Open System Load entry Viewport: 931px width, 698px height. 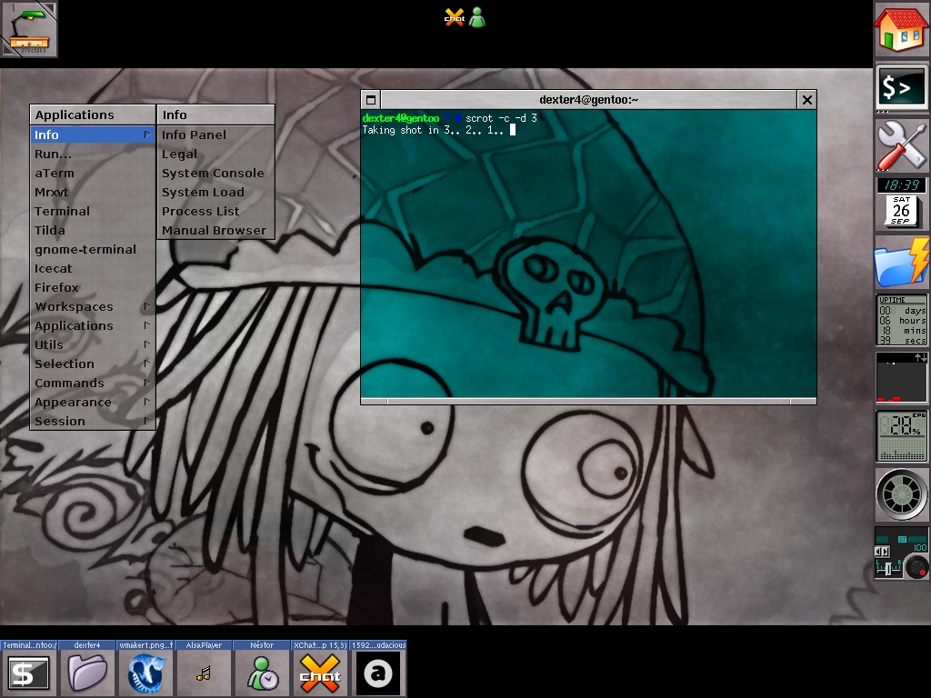coord(216,192)
